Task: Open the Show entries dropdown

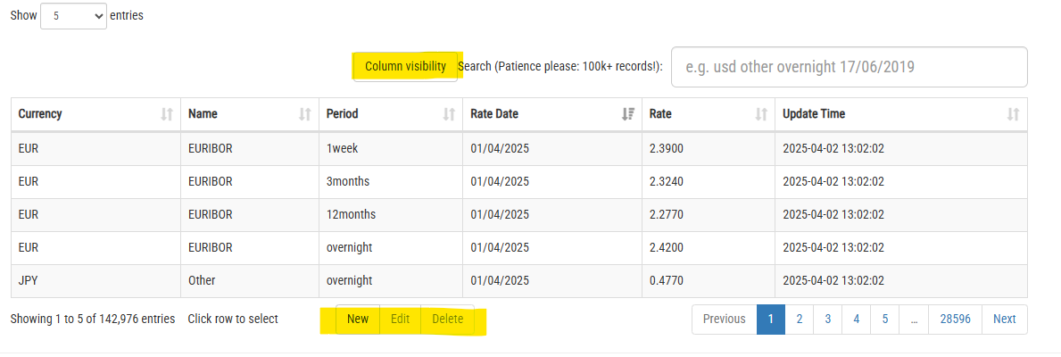Action: tap(73, 16)
